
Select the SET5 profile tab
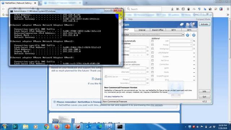click(x=189, y=30)
